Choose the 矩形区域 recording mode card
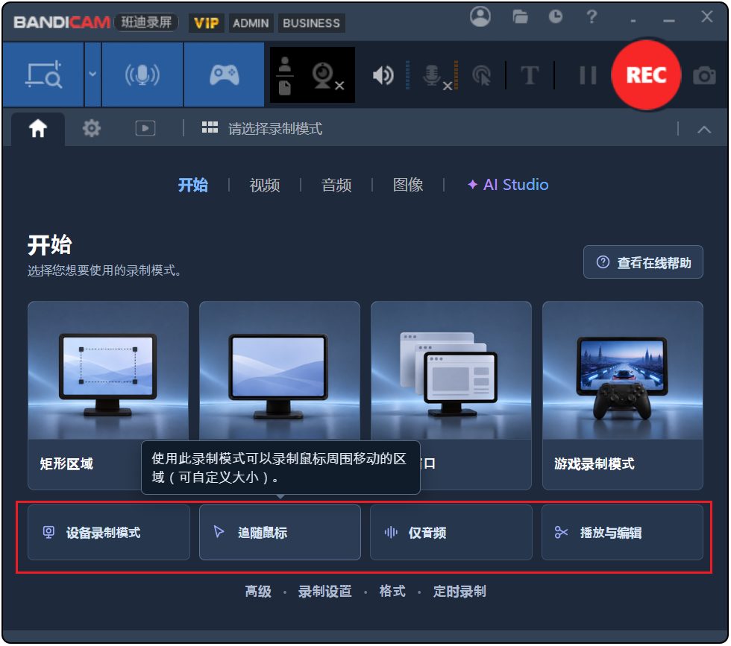 pyautogui.click(x=108, y=396)
